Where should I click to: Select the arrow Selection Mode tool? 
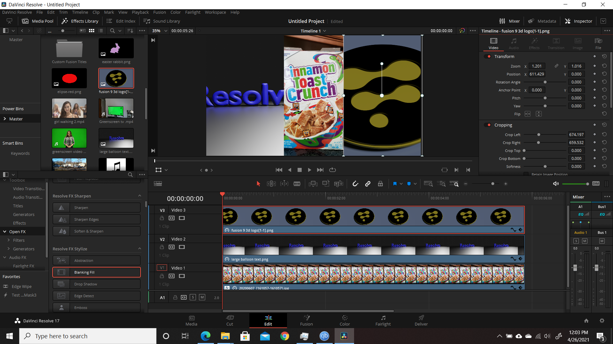point(258,184)
